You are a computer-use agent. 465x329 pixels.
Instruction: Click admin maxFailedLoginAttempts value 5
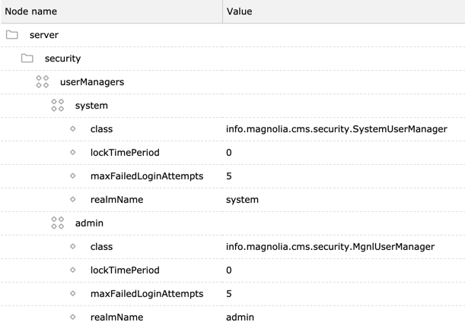point(229,294)
